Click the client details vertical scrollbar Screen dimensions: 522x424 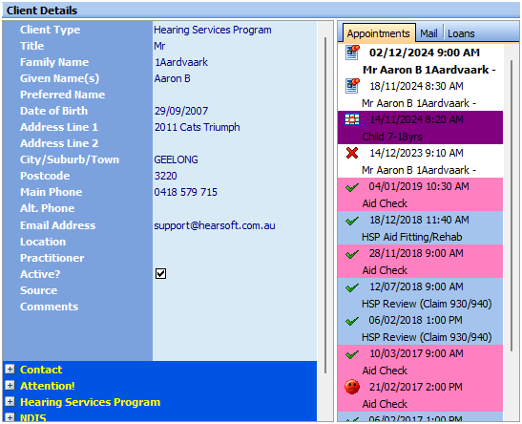[324, 205]
